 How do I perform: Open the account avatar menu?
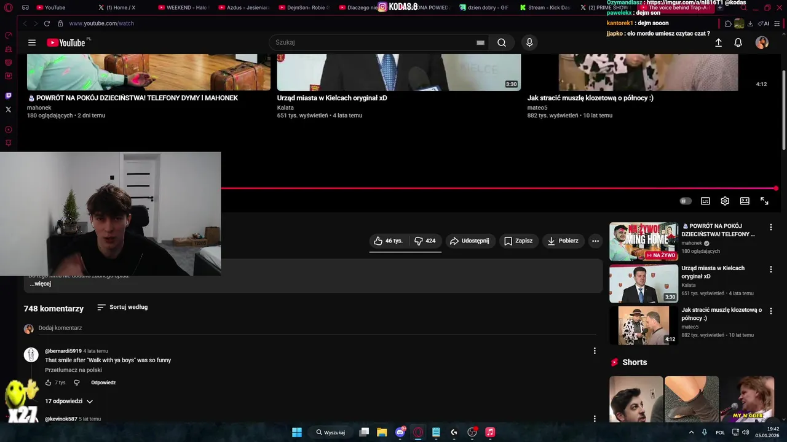(762, 42)
